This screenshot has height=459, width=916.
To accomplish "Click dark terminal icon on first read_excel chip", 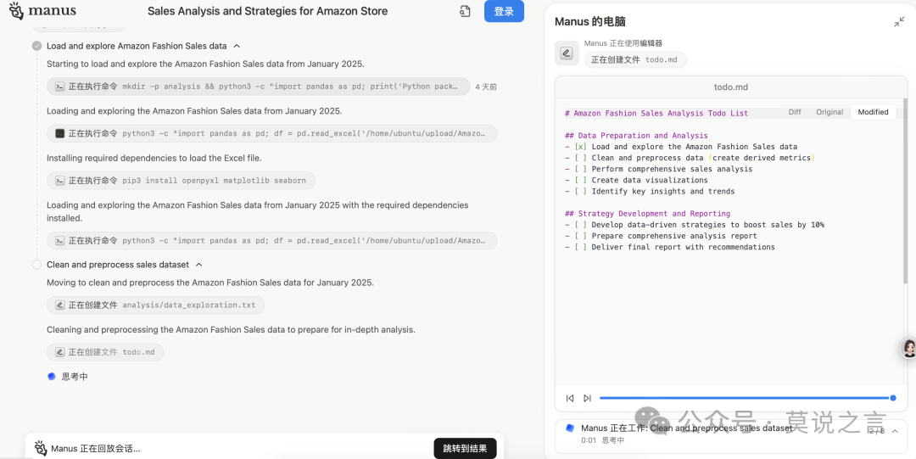I will pyautogui.click(x=59, y=133).
